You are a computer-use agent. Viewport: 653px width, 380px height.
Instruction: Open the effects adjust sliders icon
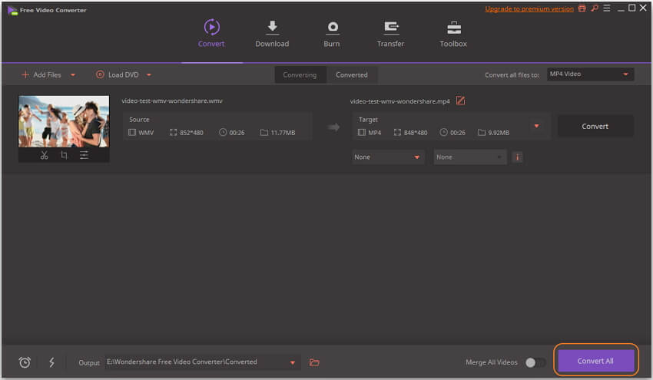pyautogui.click(x=85, y=155)
